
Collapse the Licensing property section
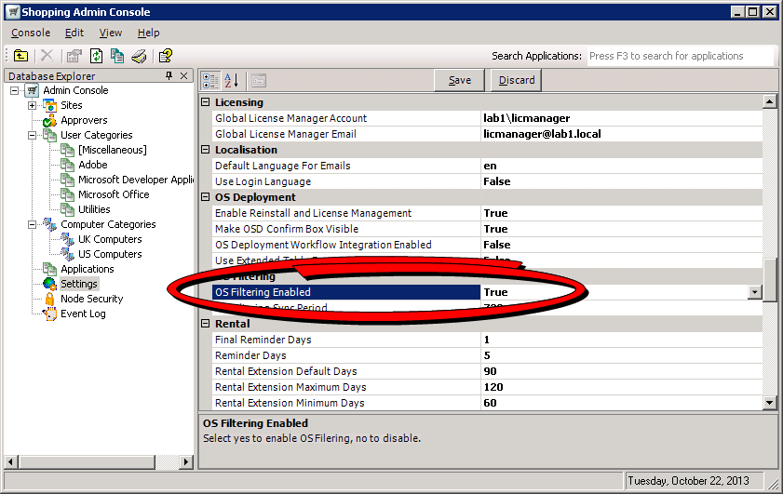pyautogui.click(x=207, y=102)
